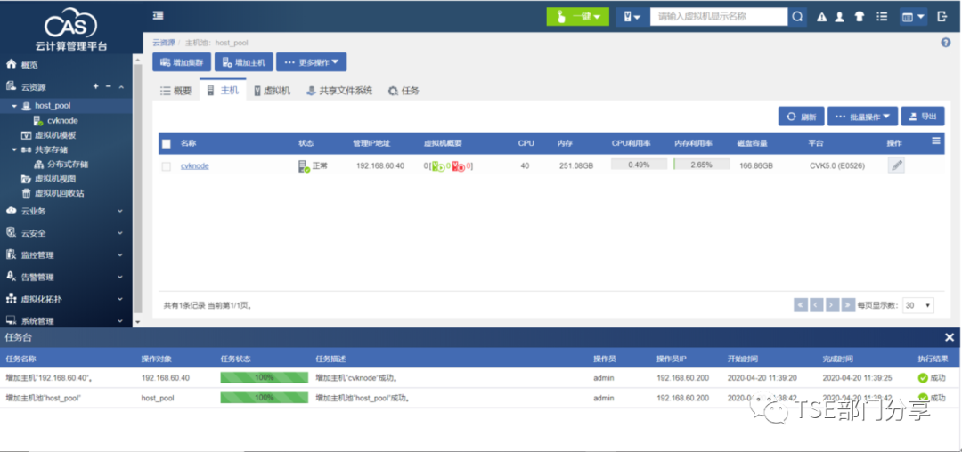This screenshot has width=962, height=452.
Task: Collapse the host_pool tree node
Action: [x=14, y=106]
